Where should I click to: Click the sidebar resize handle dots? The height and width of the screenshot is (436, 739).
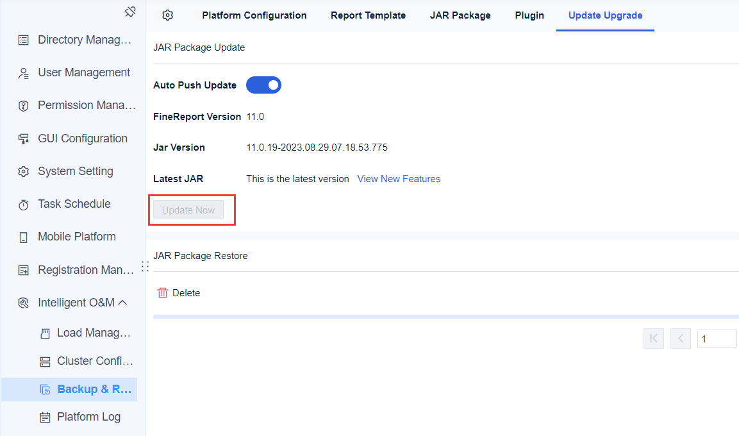point(145,266)
